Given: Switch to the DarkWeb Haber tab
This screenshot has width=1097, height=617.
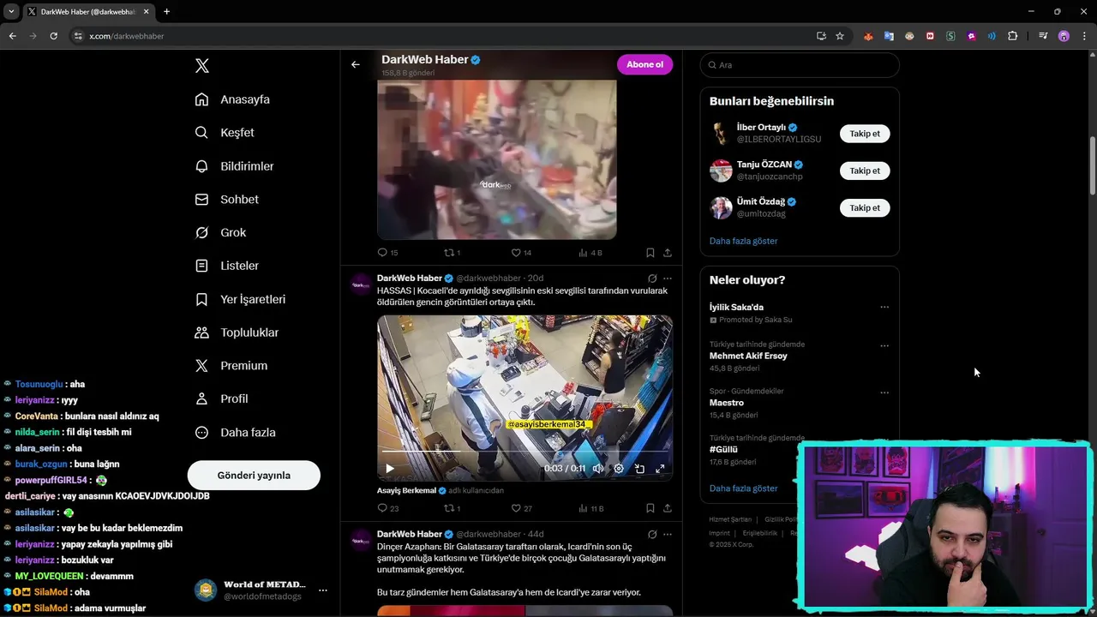Looking at the screenshot, I should pyautogui.click(x=87, y=12).
